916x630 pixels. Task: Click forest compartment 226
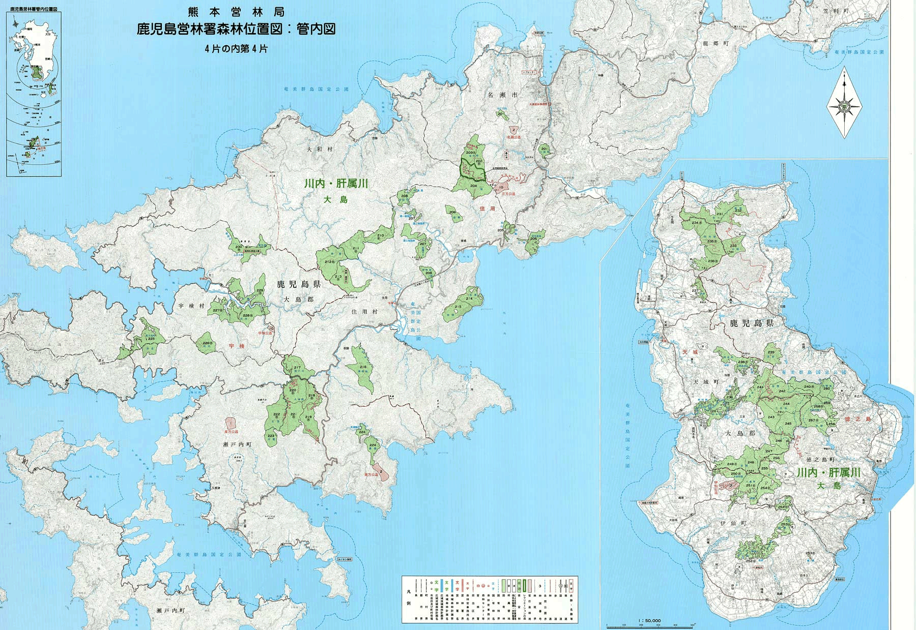point(207,343)
